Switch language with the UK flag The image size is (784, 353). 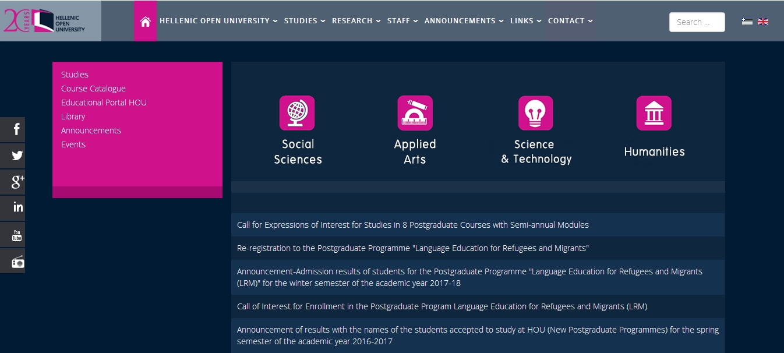(x=763, y=22)
